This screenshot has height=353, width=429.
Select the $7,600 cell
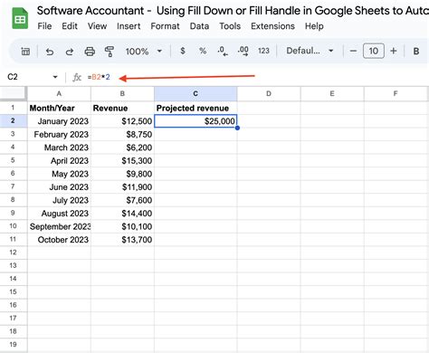[122, 200]
